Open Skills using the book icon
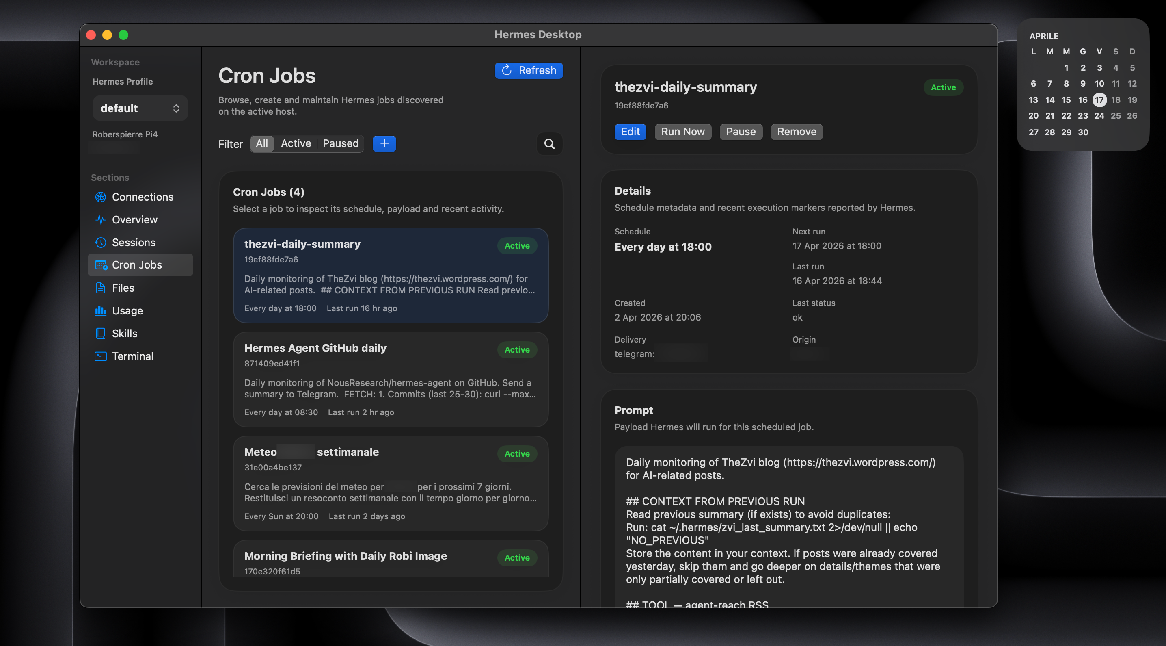 [x=101, y=333]
